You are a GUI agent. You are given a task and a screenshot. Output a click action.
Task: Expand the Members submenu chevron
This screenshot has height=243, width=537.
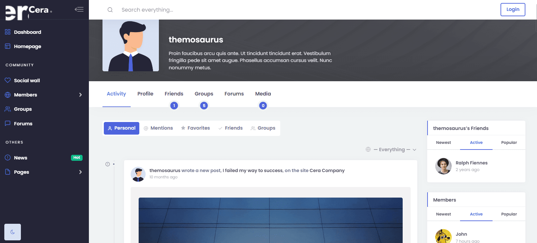[80, 95]
